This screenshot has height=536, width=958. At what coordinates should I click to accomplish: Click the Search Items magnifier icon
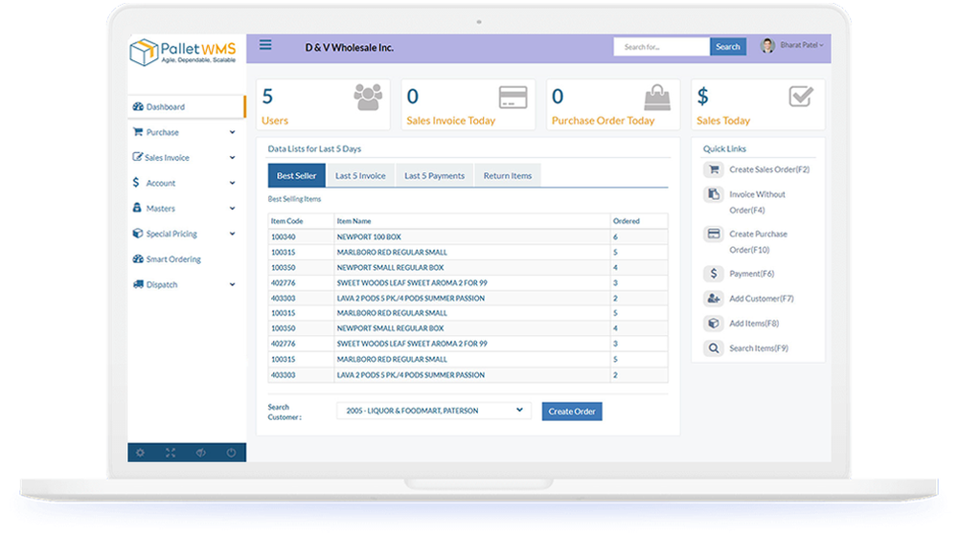click(x=713, y=348)
